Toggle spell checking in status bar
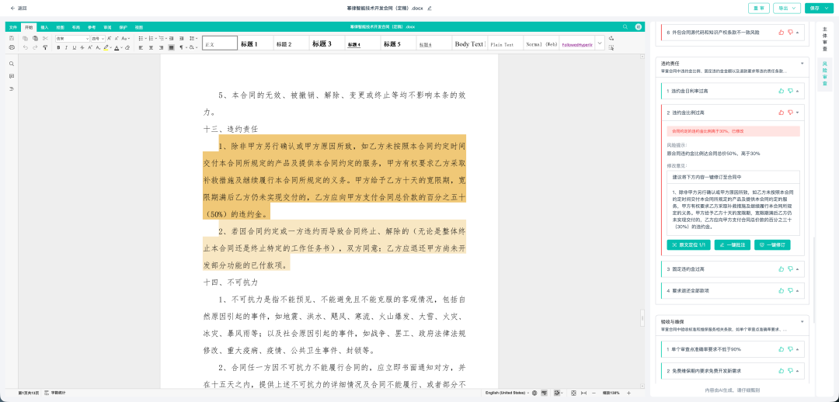The image size is (839, 402). 544,393
